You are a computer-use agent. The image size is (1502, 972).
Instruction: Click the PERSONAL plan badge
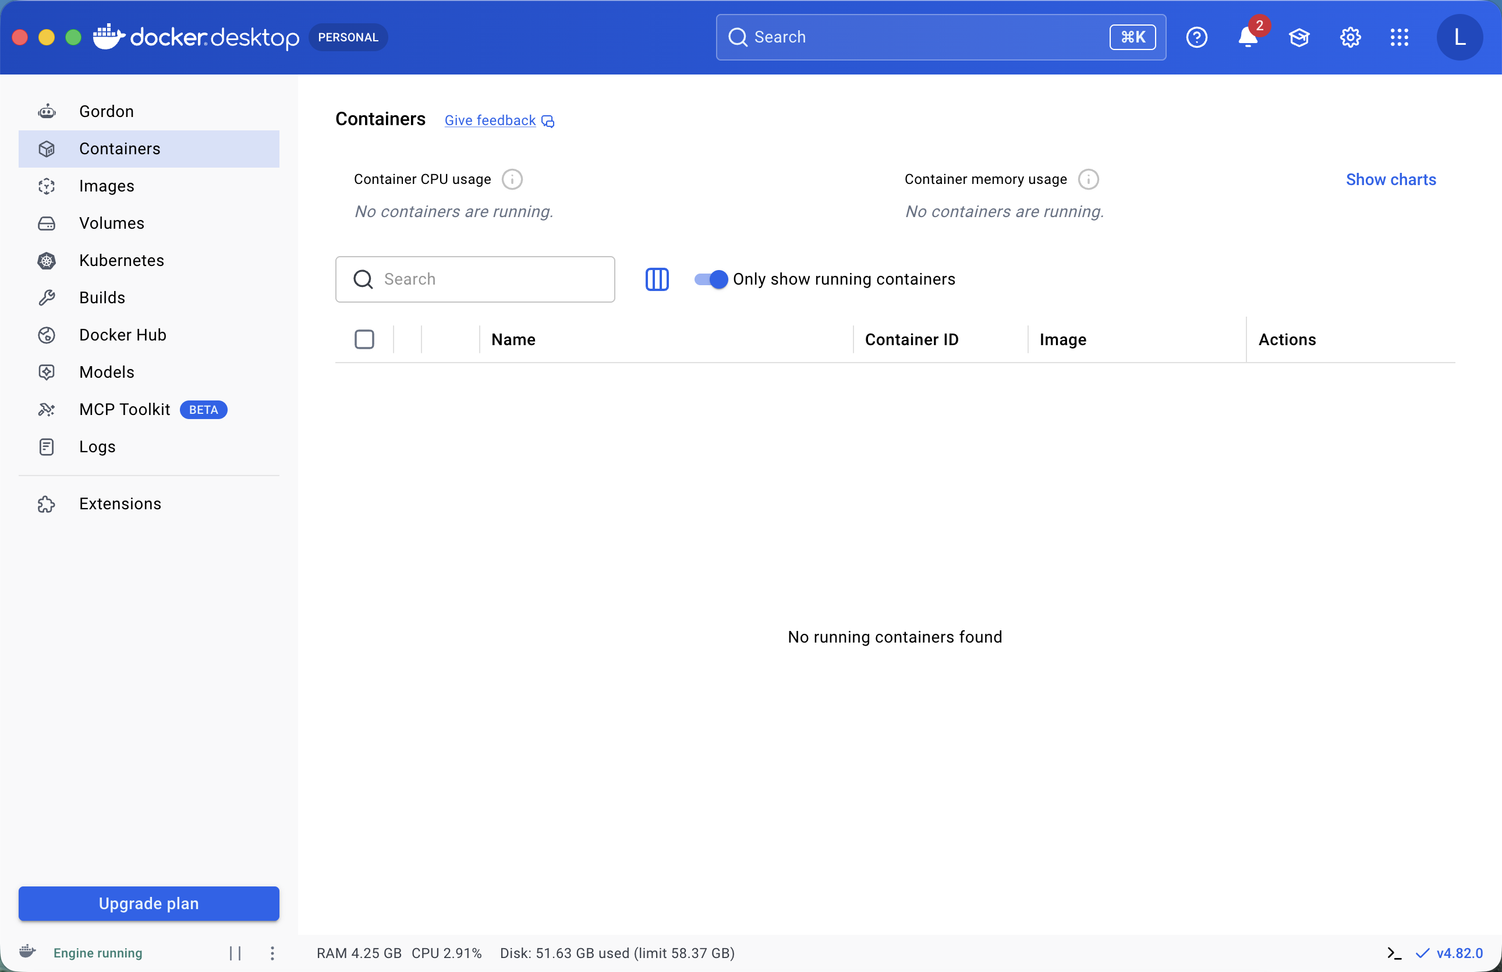[348, 37]
